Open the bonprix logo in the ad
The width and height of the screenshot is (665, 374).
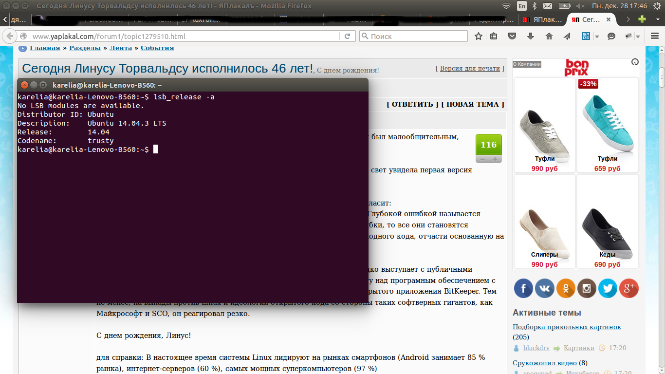click(x=576, y=67)
